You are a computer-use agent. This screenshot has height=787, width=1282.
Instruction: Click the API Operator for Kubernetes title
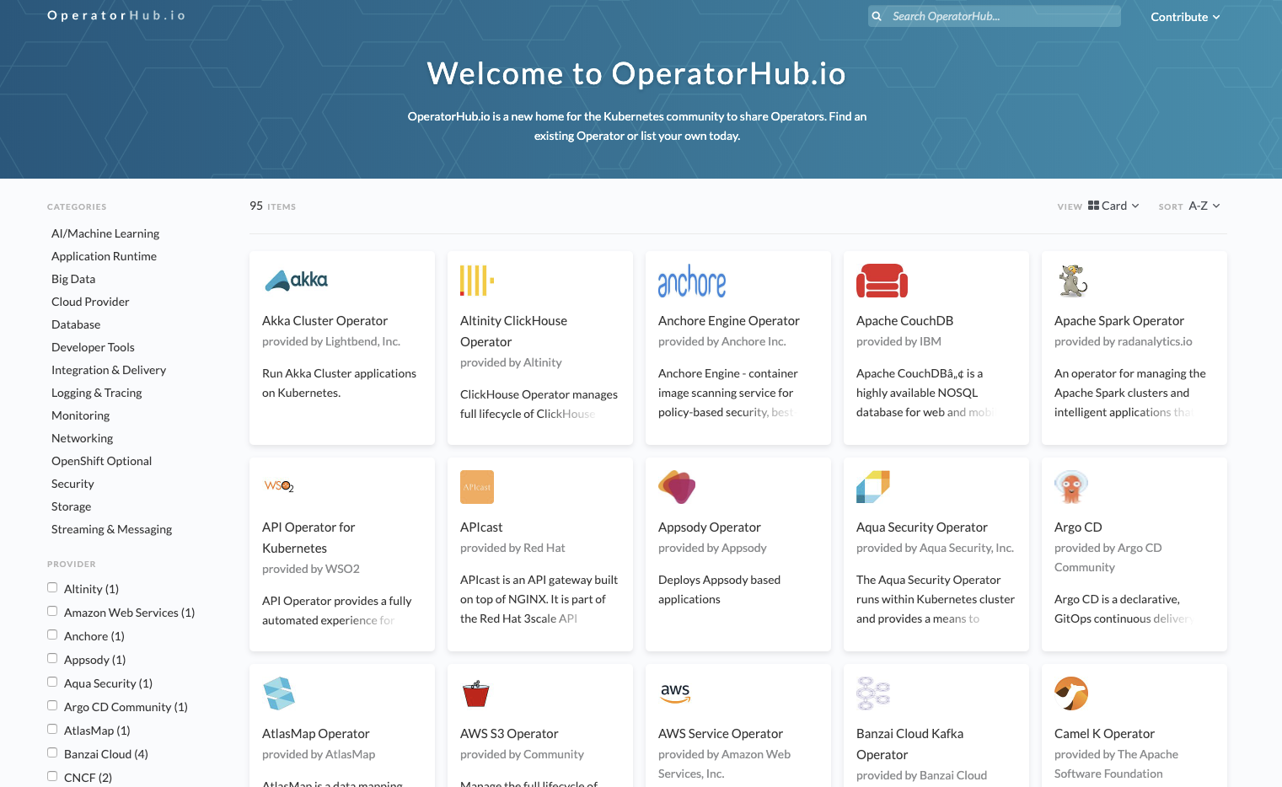[x=308, y=538]
